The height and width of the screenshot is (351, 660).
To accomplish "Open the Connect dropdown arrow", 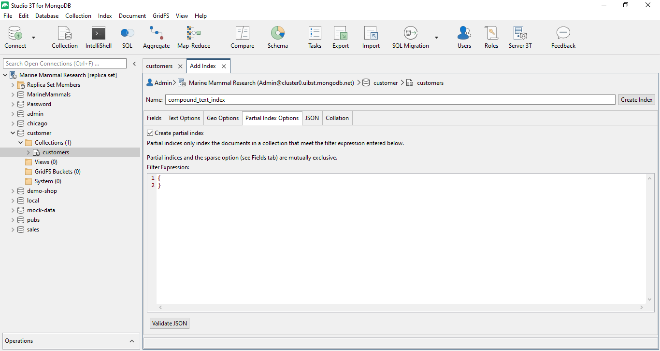I will pos(33,37).
